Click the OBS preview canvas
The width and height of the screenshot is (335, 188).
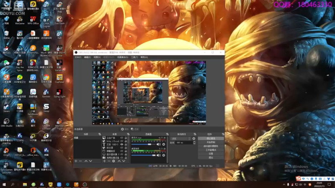click(149, 93)
